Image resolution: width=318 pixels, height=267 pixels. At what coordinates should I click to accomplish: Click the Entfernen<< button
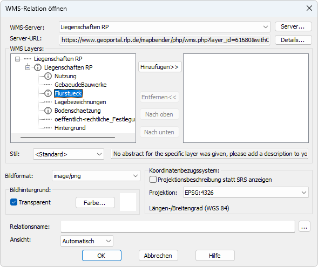tap(159, 97)
